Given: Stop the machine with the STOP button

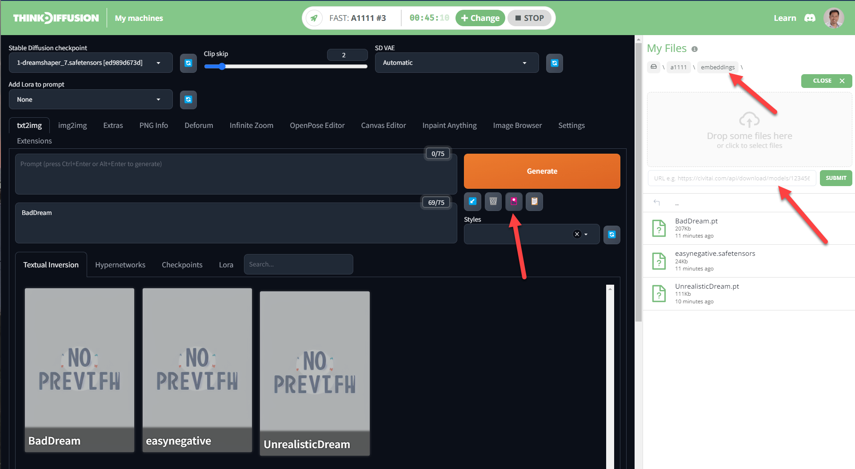Looking at the screenshot, I should 529,18.
